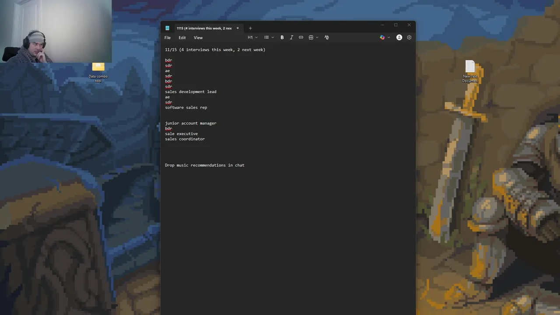Expand the table options dropdown arrow
This screenshot has width=560, height=315.
pyautogui.click(x=317, y=38)
